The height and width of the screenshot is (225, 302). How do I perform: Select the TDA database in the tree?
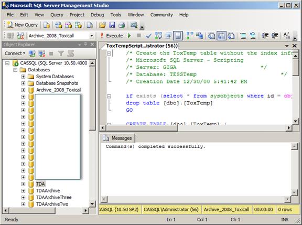pyautogui.click(x=40, y=184)
